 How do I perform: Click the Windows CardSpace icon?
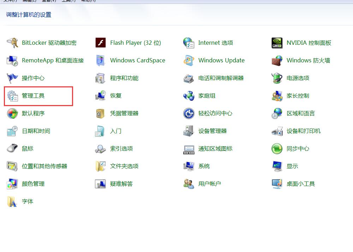pyautogui.click(x=100, y=61)
